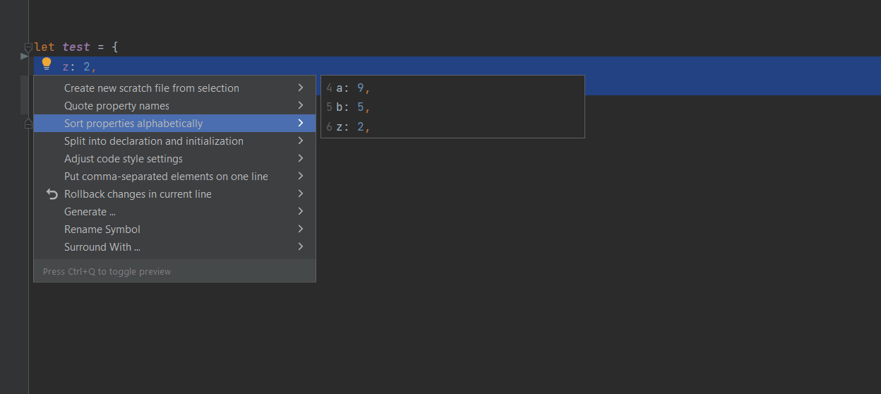Collapse the code block fold marker beside 'let test'

click(x=28, y=47)
